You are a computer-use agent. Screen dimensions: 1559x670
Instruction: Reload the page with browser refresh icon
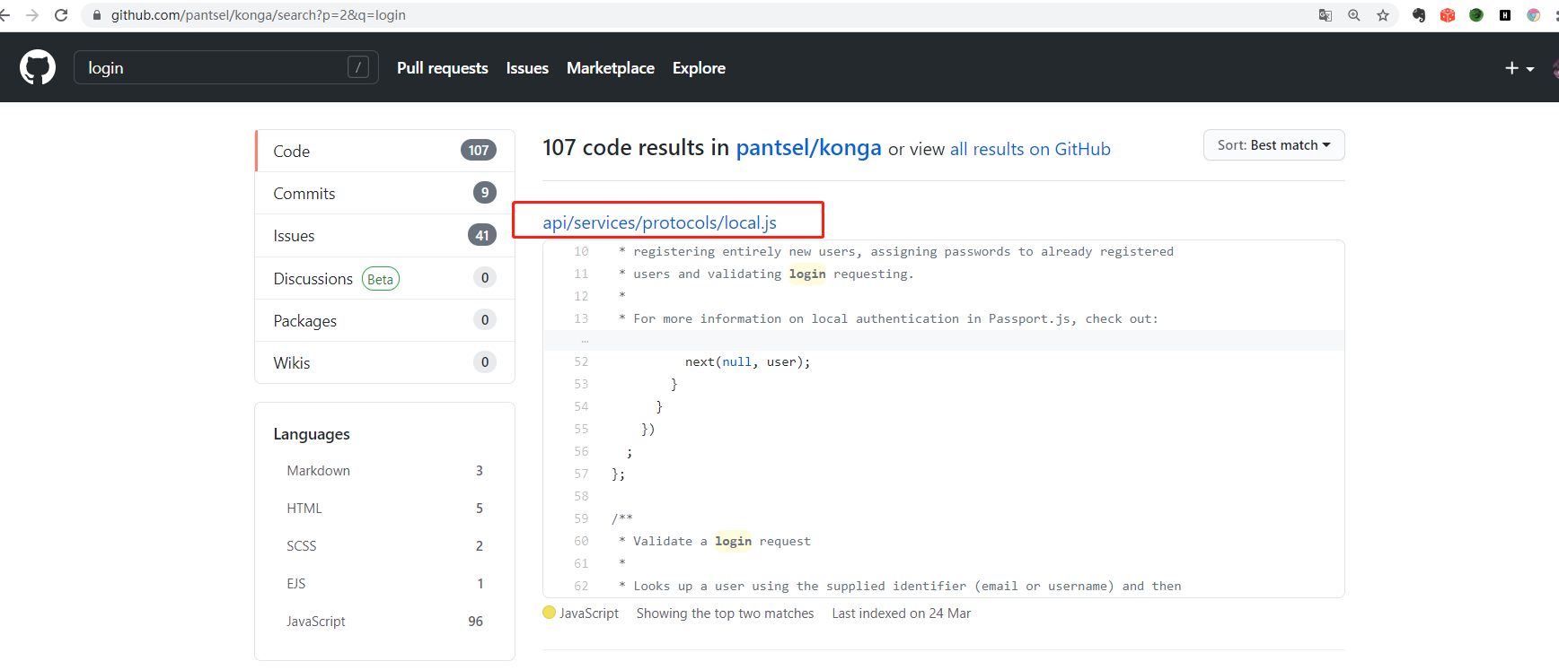(x=61, y=15)
